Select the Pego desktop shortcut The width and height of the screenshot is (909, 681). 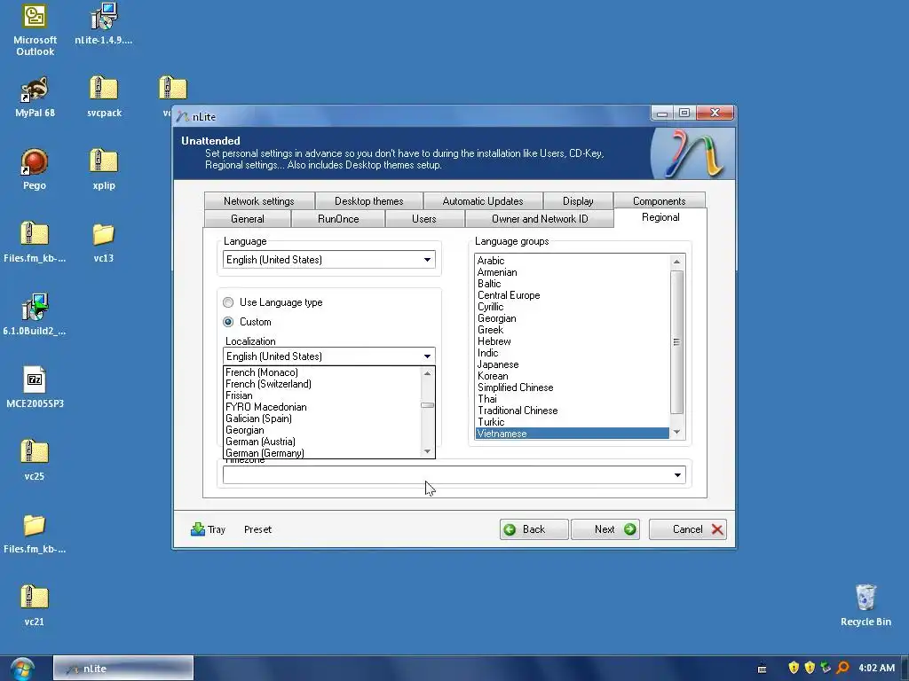pyautogui.click(x=35, y=169)
